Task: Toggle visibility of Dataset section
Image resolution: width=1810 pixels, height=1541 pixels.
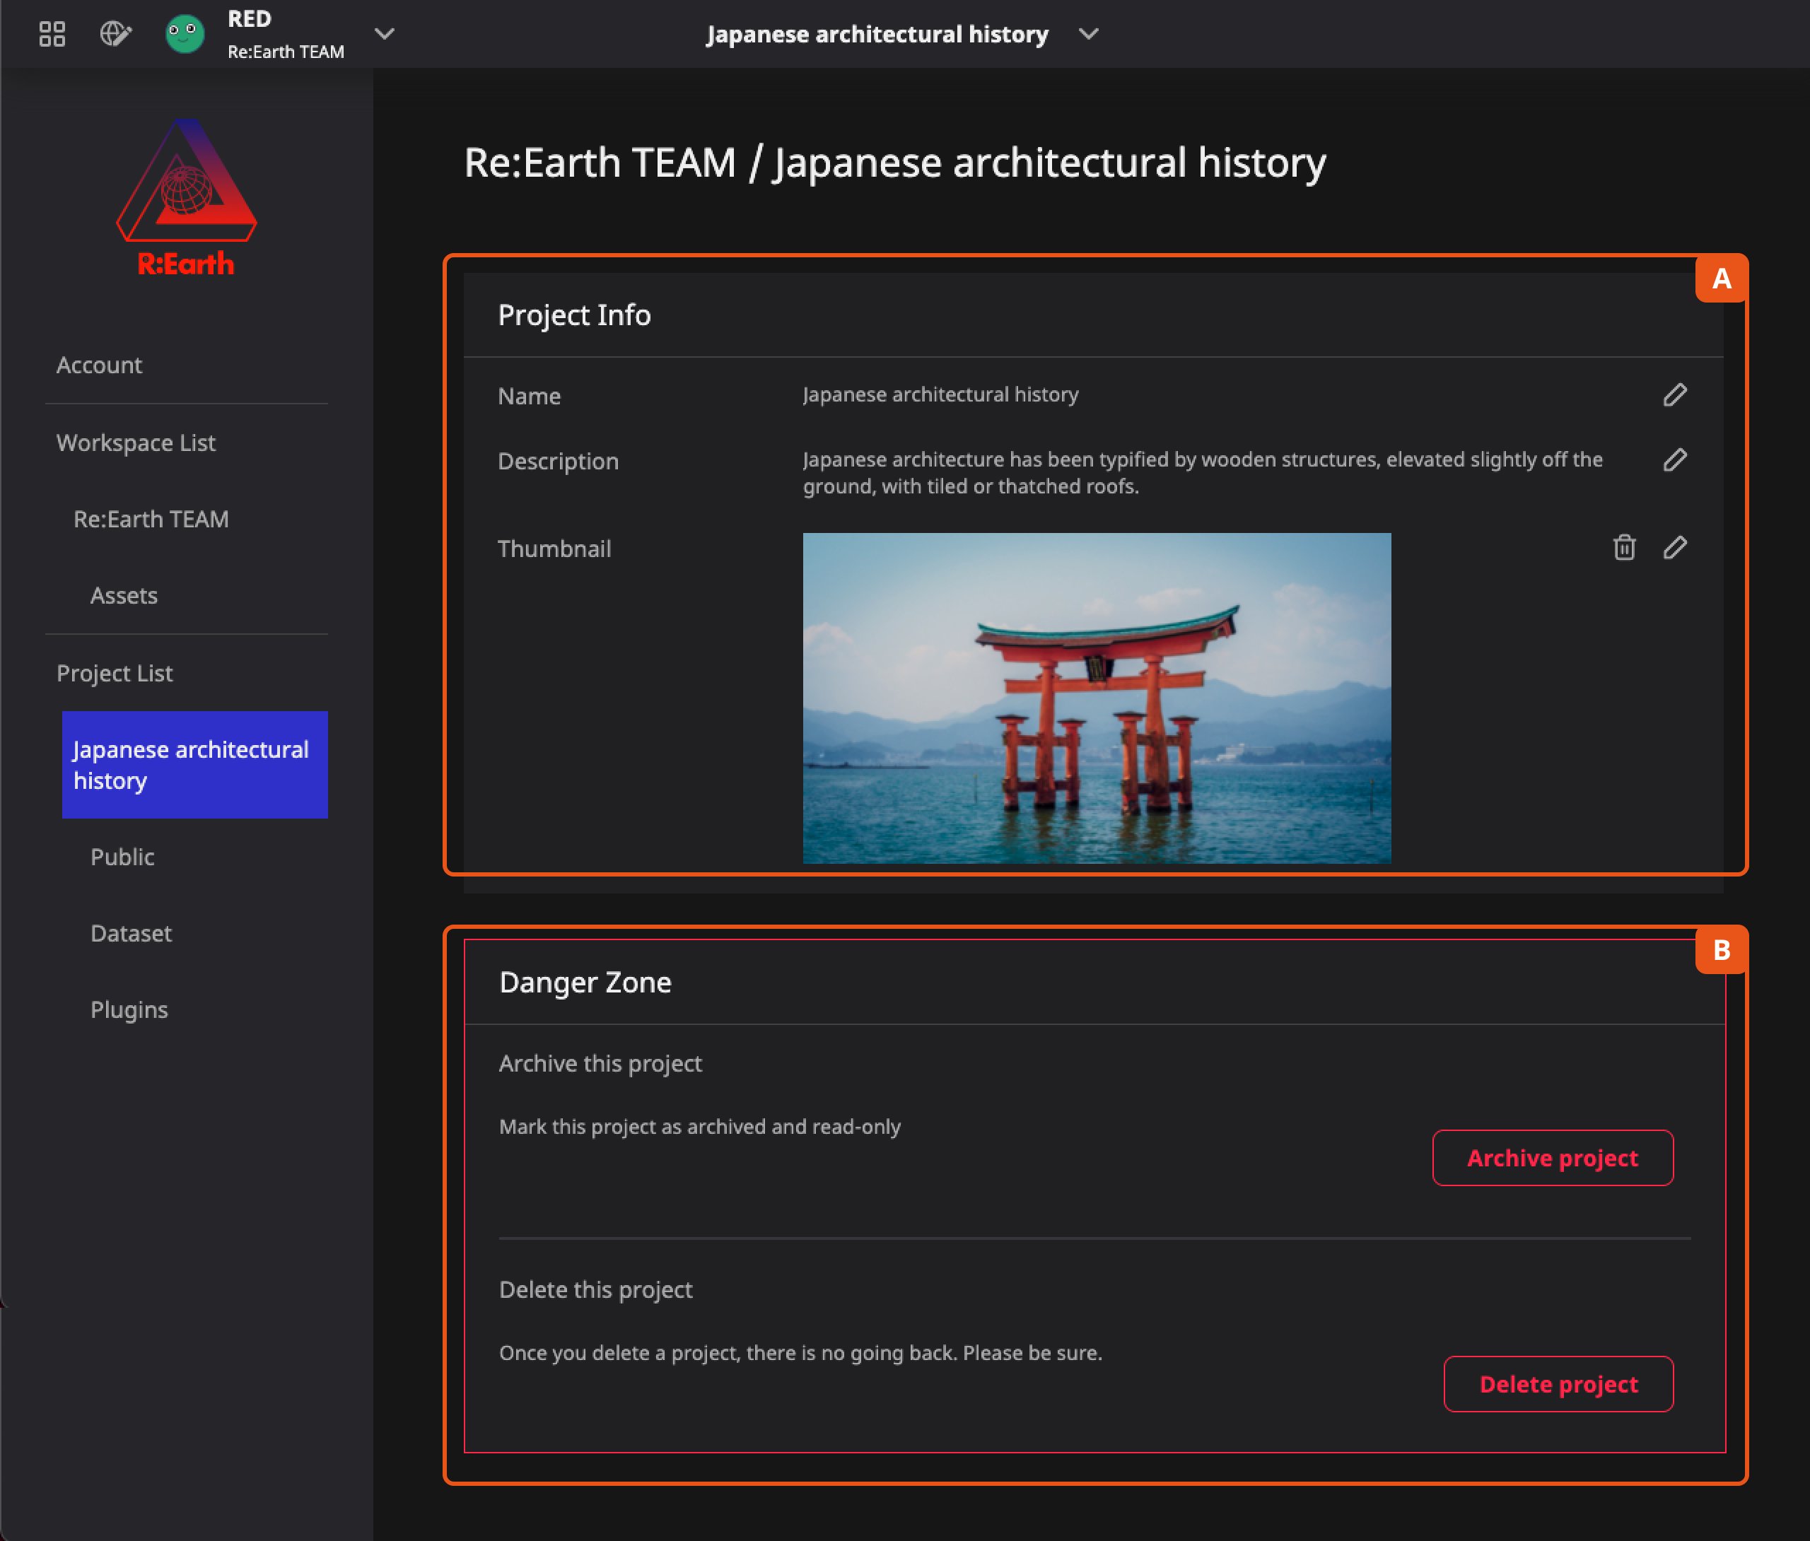Action: [x=133, y=932]
